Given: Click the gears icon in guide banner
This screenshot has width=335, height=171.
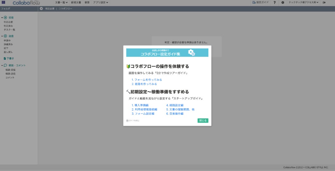Looking at the screenshot, I should tap(191, 52).
